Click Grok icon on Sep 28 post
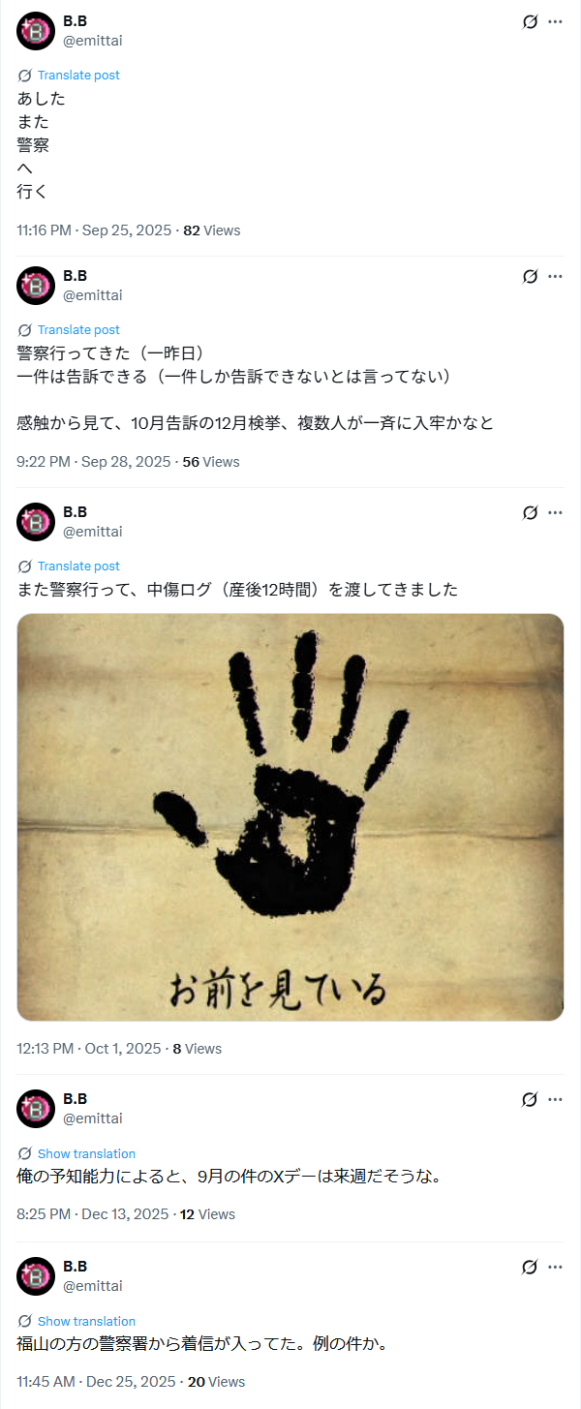The height and width of the screenshot is (1409, 581). pyautogui.click(x=530, y=276)
